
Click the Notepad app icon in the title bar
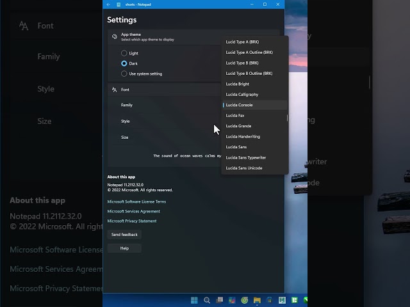(119, 4)
